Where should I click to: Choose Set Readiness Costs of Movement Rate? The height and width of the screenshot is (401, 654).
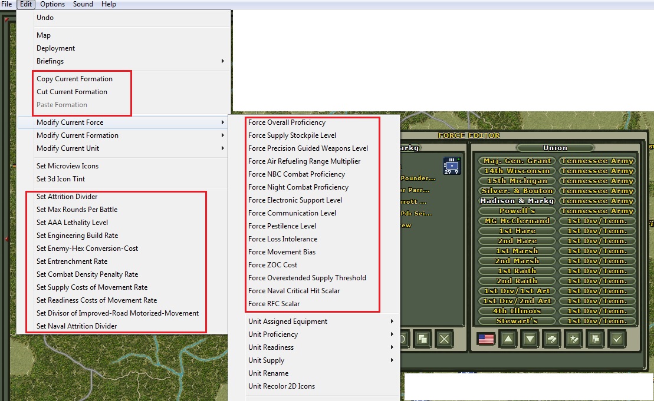[x=97, y=300]
